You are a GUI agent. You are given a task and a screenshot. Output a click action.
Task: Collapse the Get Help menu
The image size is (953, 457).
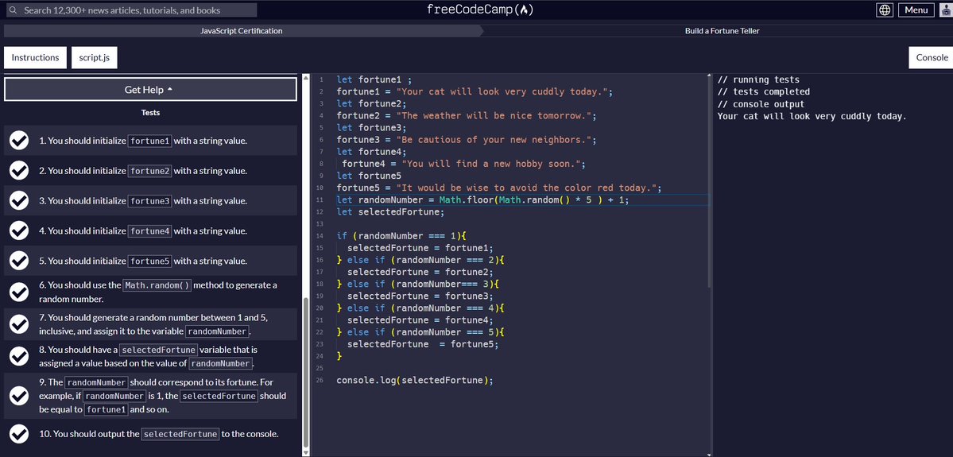click(x=150, y=89)
